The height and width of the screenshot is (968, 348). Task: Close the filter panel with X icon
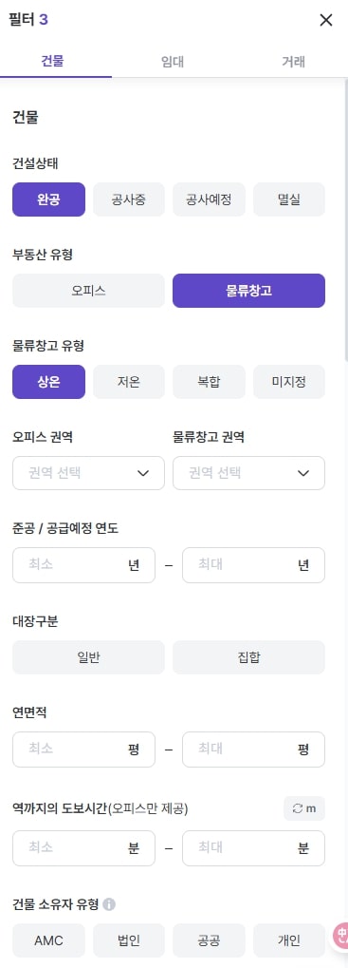pos(326,20)
